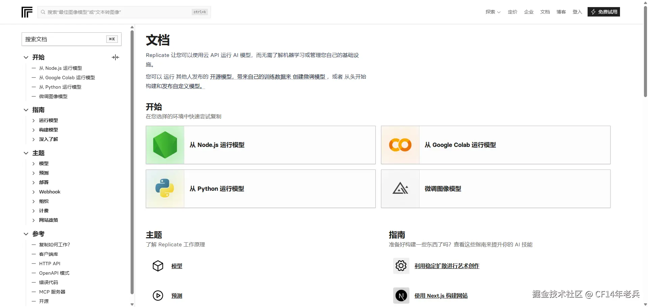Open the 利用稳定扩散进行艺术创作 guide

pyautogui.click(x=447, y=266)
